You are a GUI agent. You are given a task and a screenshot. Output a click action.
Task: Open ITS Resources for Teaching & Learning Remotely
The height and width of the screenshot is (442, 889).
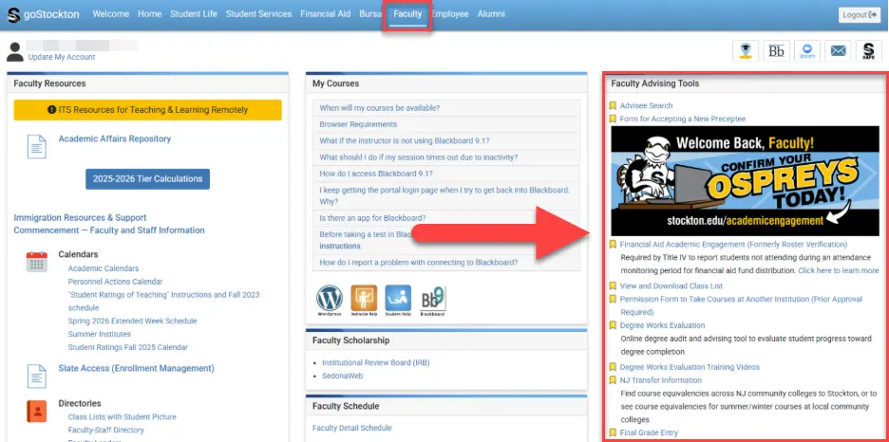[147, 110]
